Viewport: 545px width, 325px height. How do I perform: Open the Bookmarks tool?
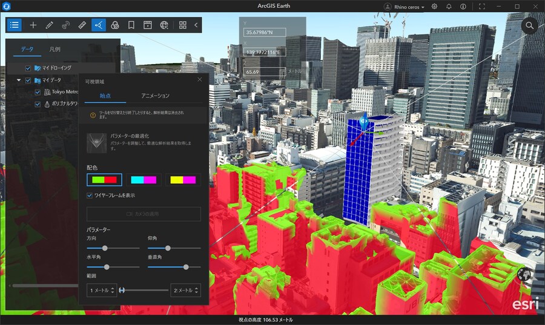point(131,25)
